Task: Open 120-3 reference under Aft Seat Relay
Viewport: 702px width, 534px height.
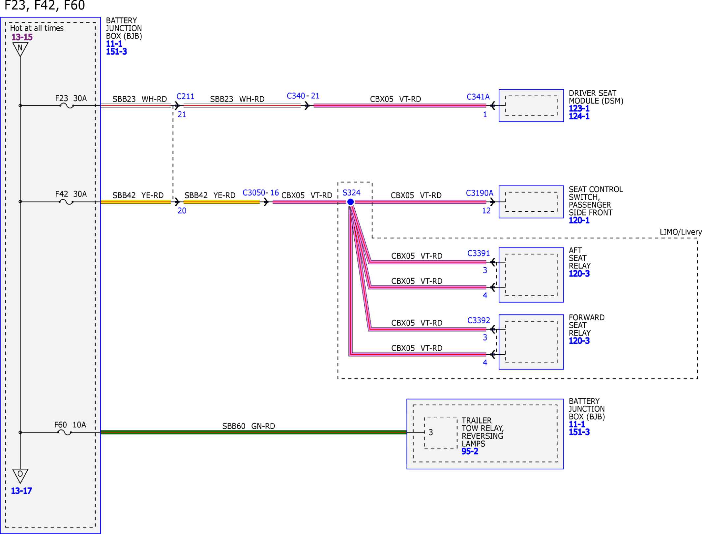Action: pyautogui.click(x=579, y=274)
